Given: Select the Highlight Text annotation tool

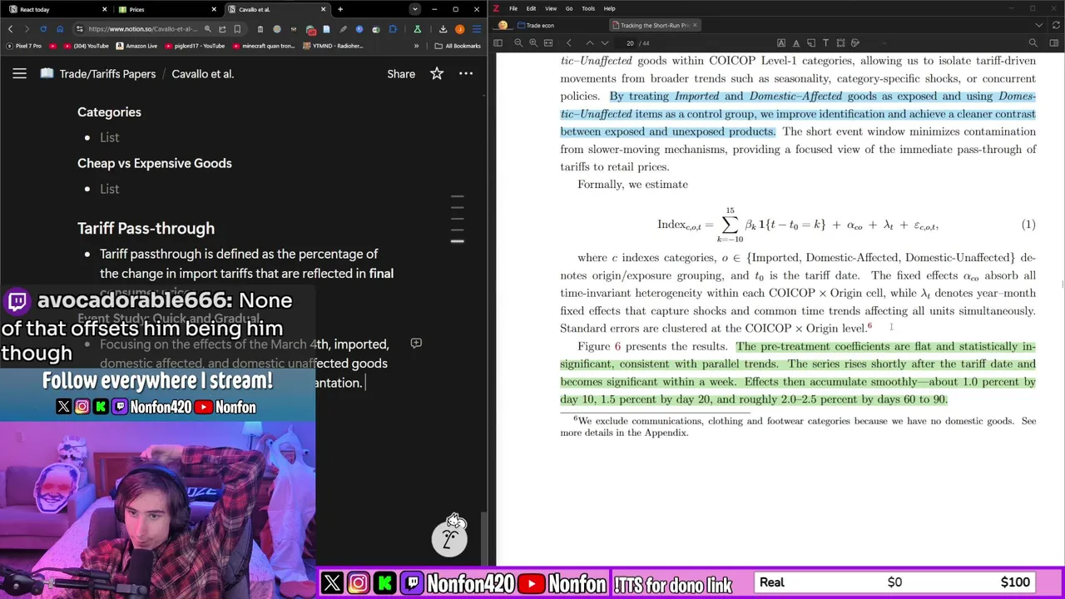Looking at the screenshot, I should tap(781, 43).
